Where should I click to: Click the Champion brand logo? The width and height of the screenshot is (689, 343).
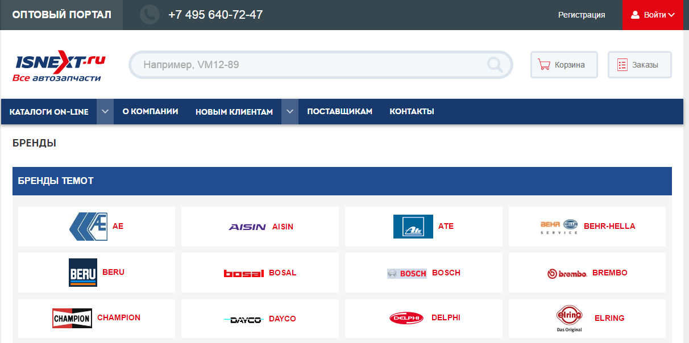pyautogui.click(x=72, y=319)
